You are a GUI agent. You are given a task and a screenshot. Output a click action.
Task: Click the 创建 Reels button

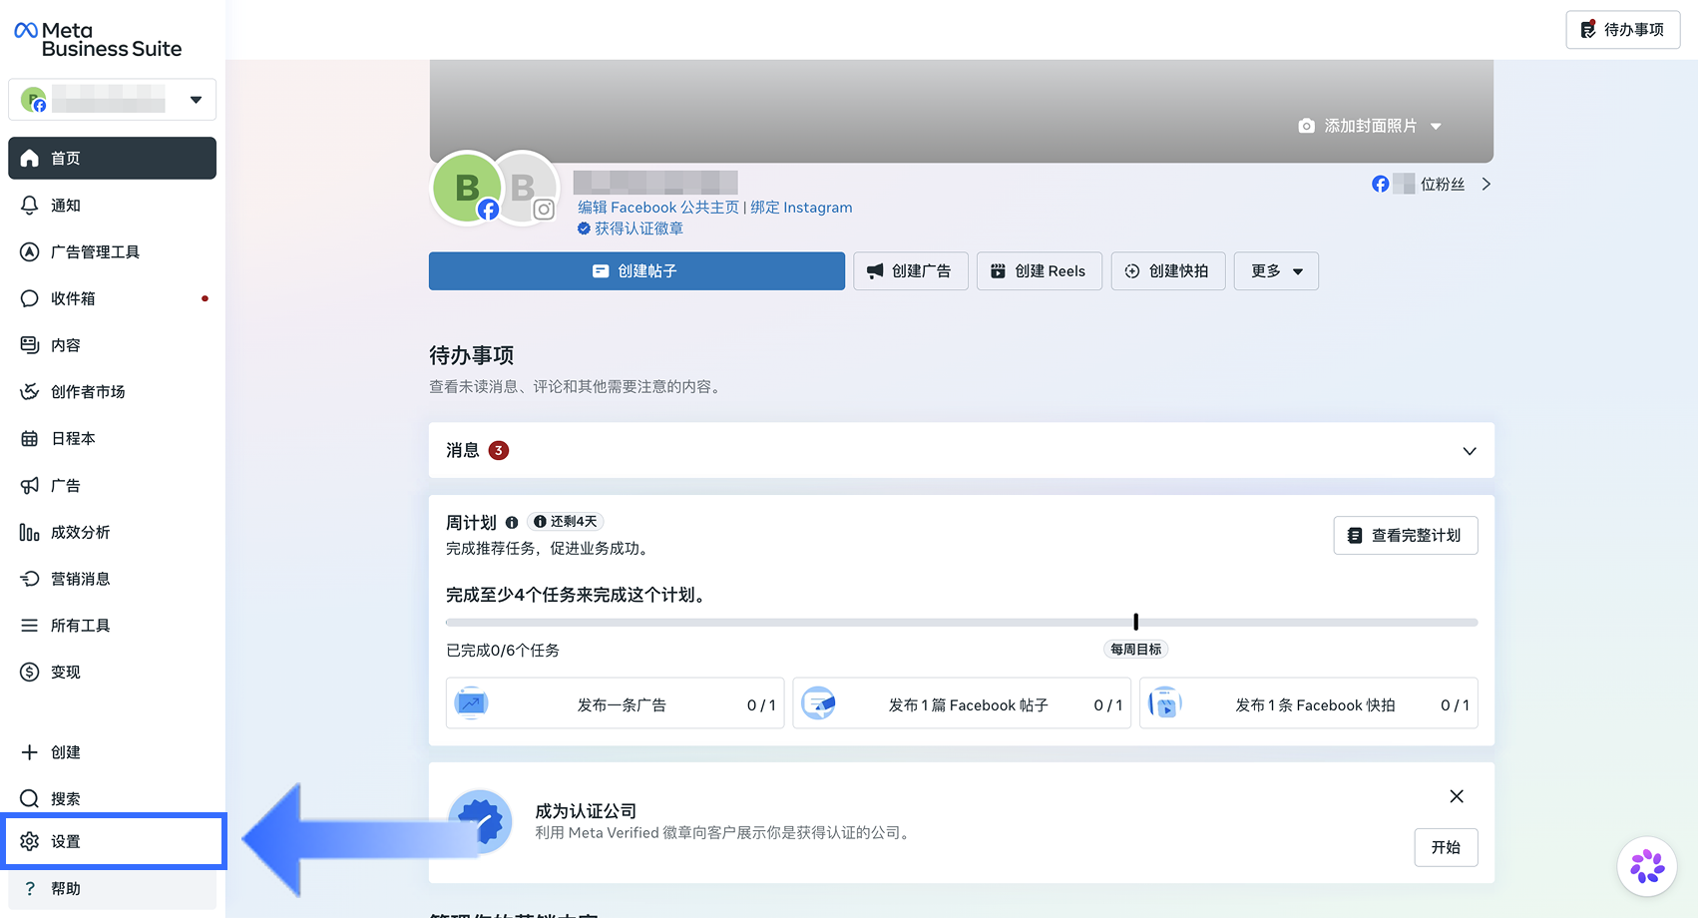(1040, 271)
